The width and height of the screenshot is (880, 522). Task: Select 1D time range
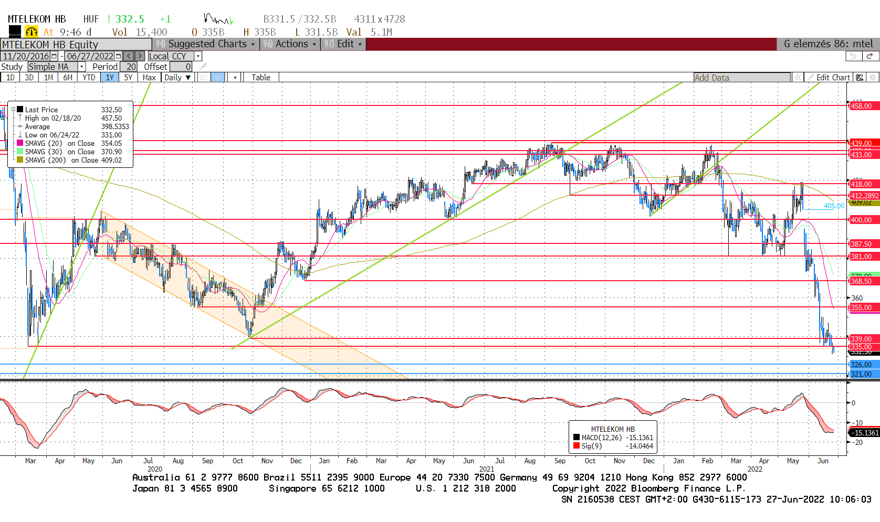[x=11, y=78]
